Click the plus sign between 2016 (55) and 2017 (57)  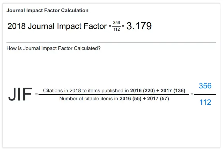(x=144, y=98)
